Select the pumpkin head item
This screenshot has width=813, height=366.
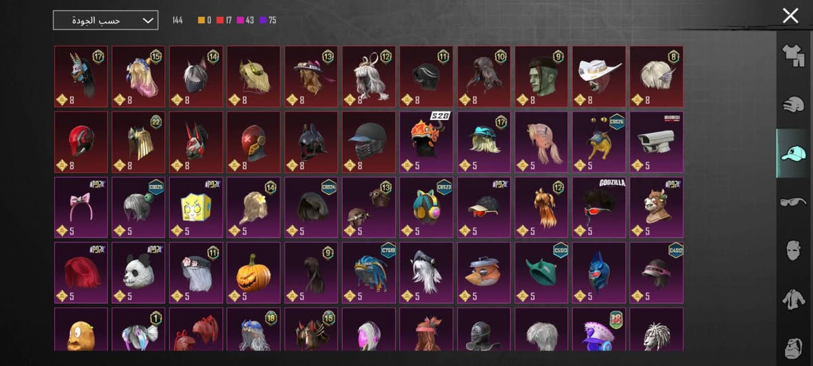253,272
